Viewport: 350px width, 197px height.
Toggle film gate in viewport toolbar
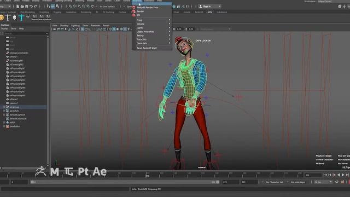tap(86, 29)
